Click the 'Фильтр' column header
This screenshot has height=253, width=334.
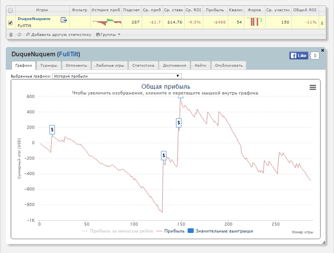click(80, 10)
